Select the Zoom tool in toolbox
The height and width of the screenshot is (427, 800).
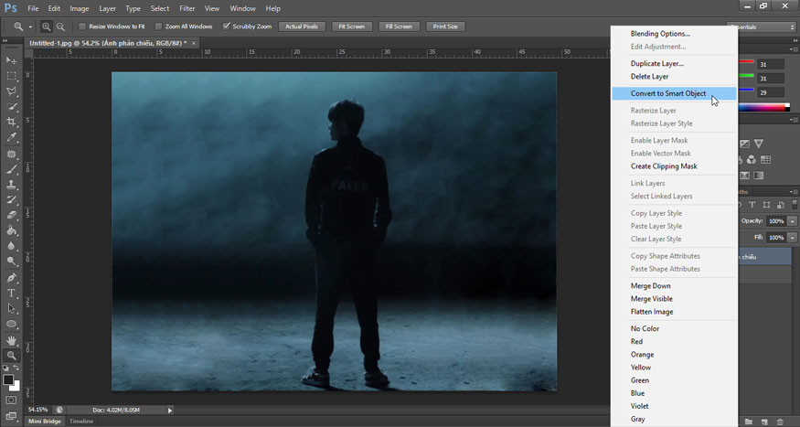pos(11,356)
